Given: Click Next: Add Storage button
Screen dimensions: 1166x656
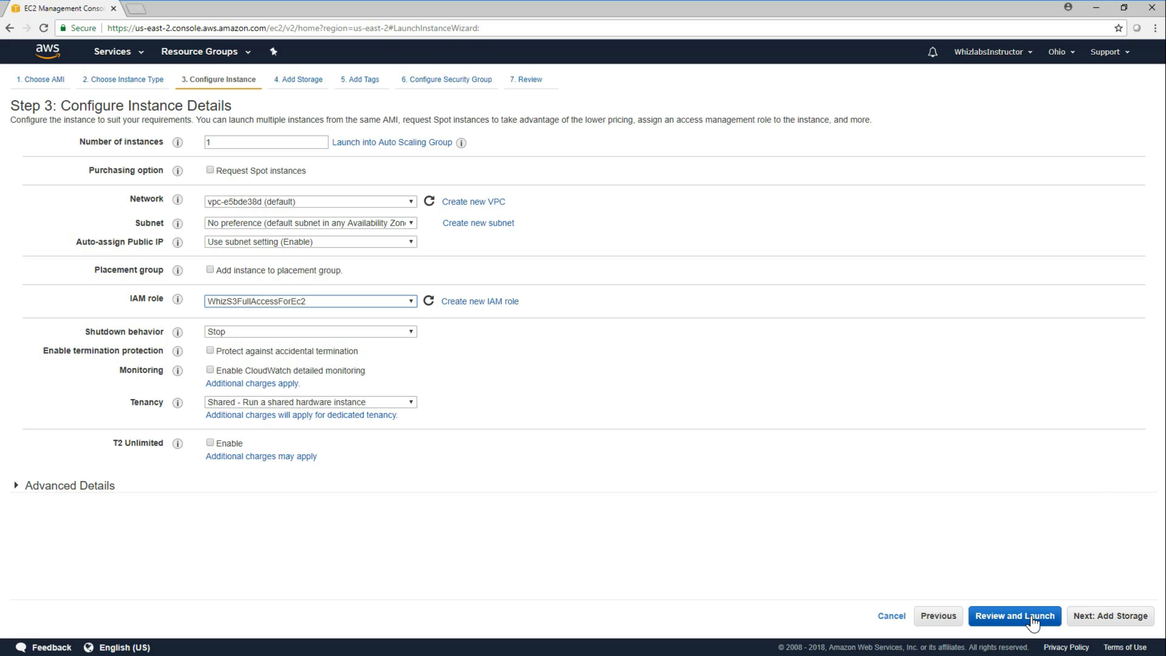Looking at the screenshot, I should click(x=1110, y=616).
